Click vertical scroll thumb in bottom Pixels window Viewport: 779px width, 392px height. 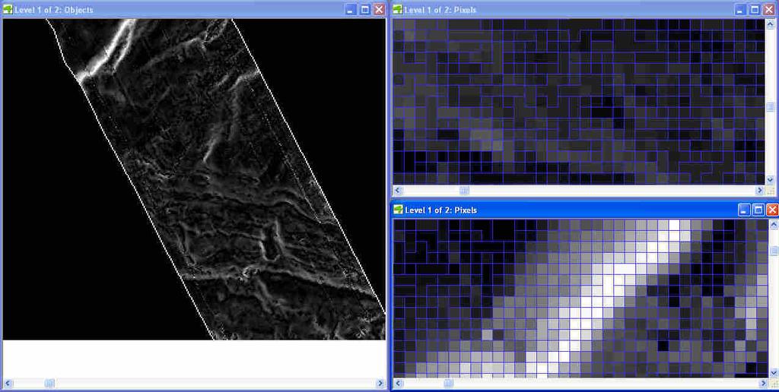[774, 251]
